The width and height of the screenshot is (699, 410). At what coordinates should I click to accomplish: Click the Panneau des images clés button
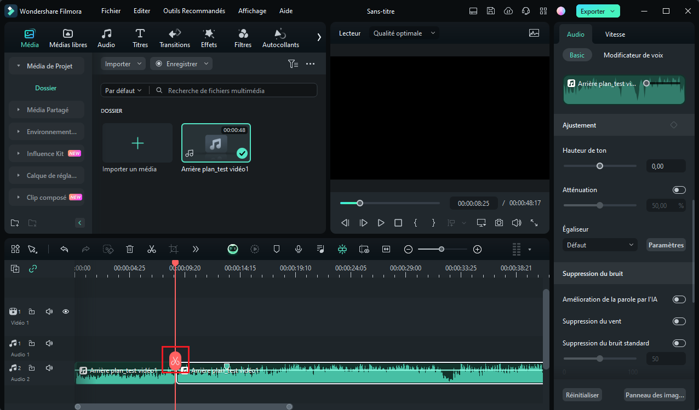(x=654, y=395)
